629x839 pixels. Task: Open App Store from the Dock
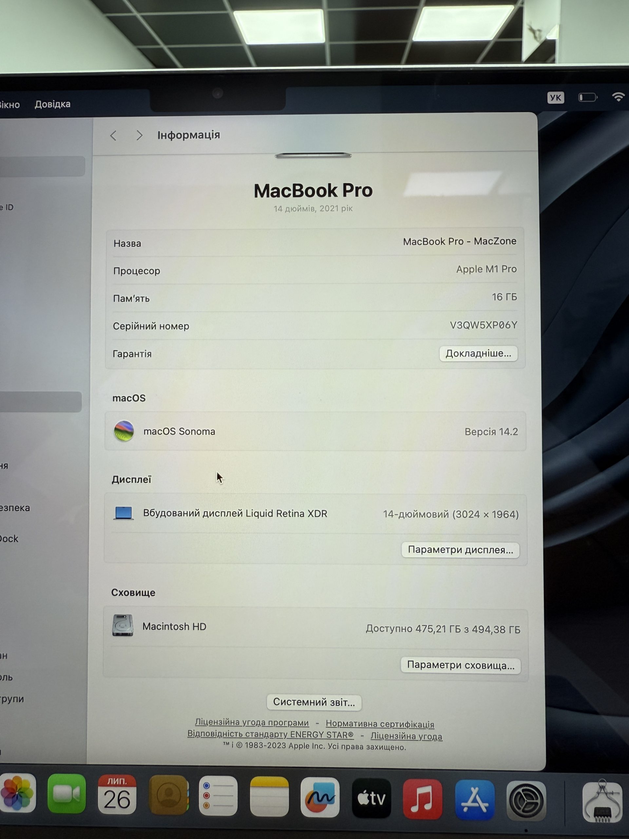(x=475, y=800)
